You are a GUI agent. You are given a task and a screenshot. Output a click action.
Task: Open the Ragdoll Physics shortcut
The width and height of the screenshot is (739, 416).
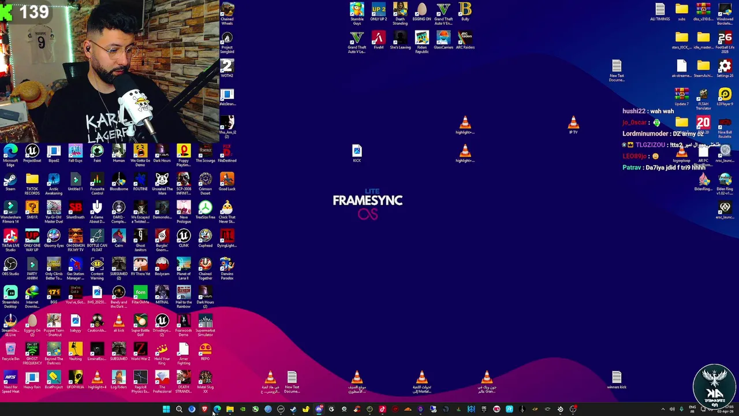click(140, 382)
